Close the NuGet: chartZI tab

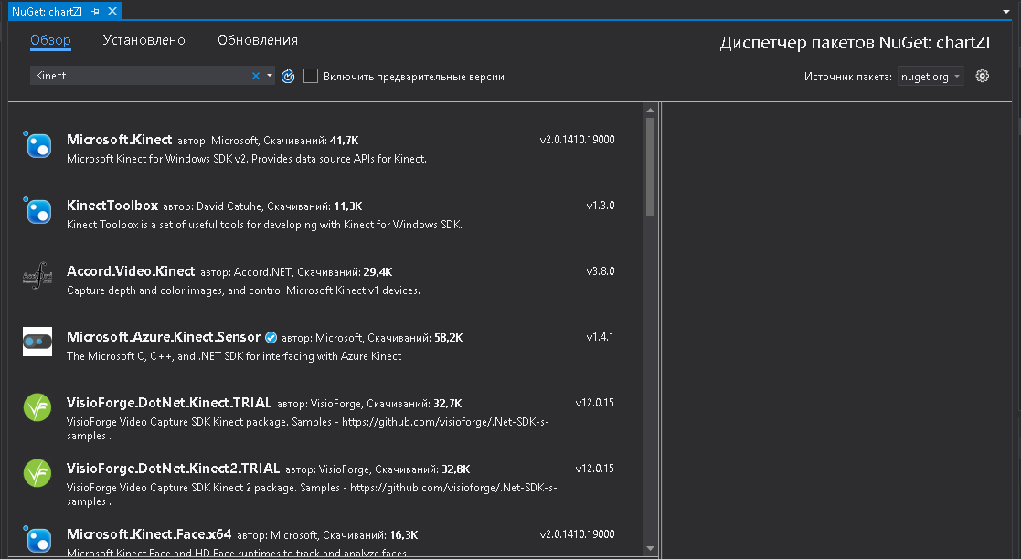point(112,11)
